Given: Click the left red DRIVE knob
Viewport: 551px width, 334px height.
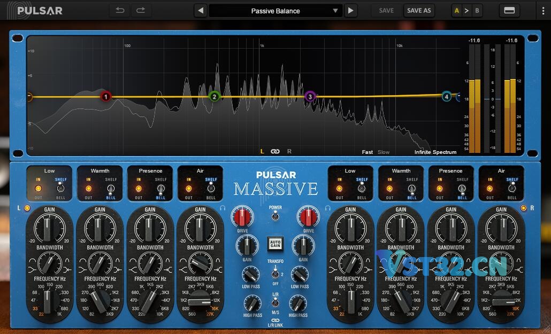Looking at the screenshot, I should pyautogui.click(x=242, y=216).
